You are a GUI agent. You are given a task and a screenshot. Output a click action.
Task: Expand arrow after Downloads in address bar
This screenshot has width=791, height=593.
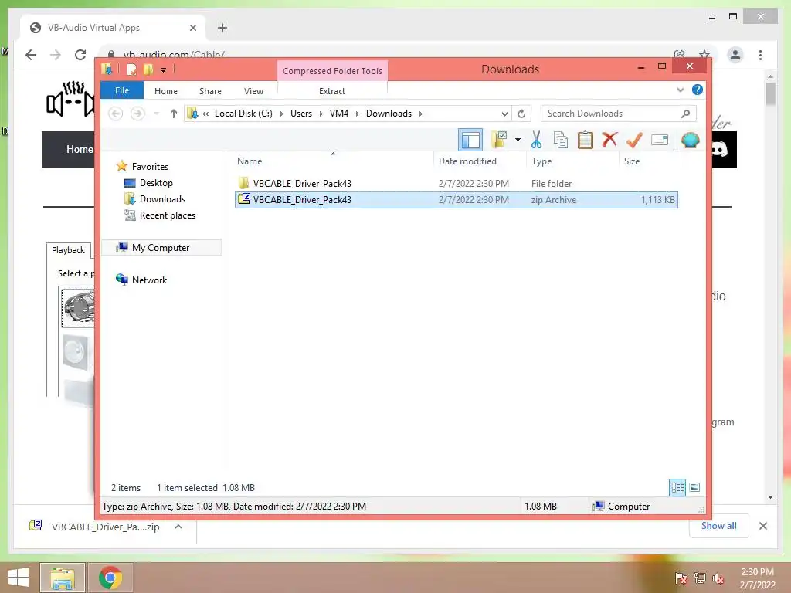click(420, 114)
